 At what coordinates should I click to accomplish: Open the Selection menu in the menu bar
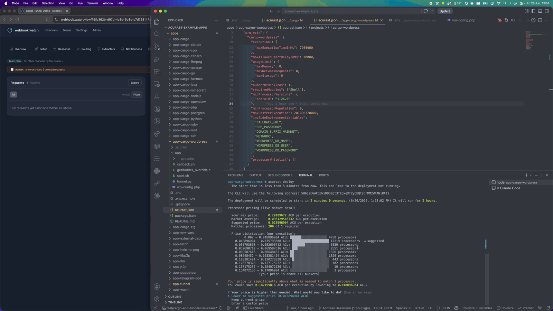tap(48, 3)
